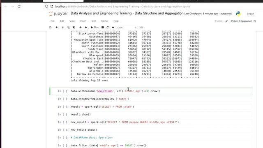The image size is (263, 148).
Task: Click 'only showing top 20 rows' text
Action: (x=89, y=81)
